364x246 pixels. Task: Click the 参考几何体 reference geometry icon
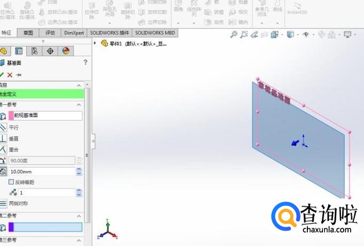262,9
